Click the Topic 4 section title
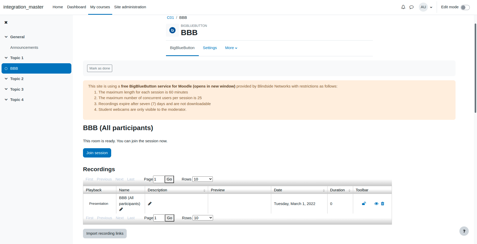This screenshot has height=244, width=477. (x=17, y=100)
